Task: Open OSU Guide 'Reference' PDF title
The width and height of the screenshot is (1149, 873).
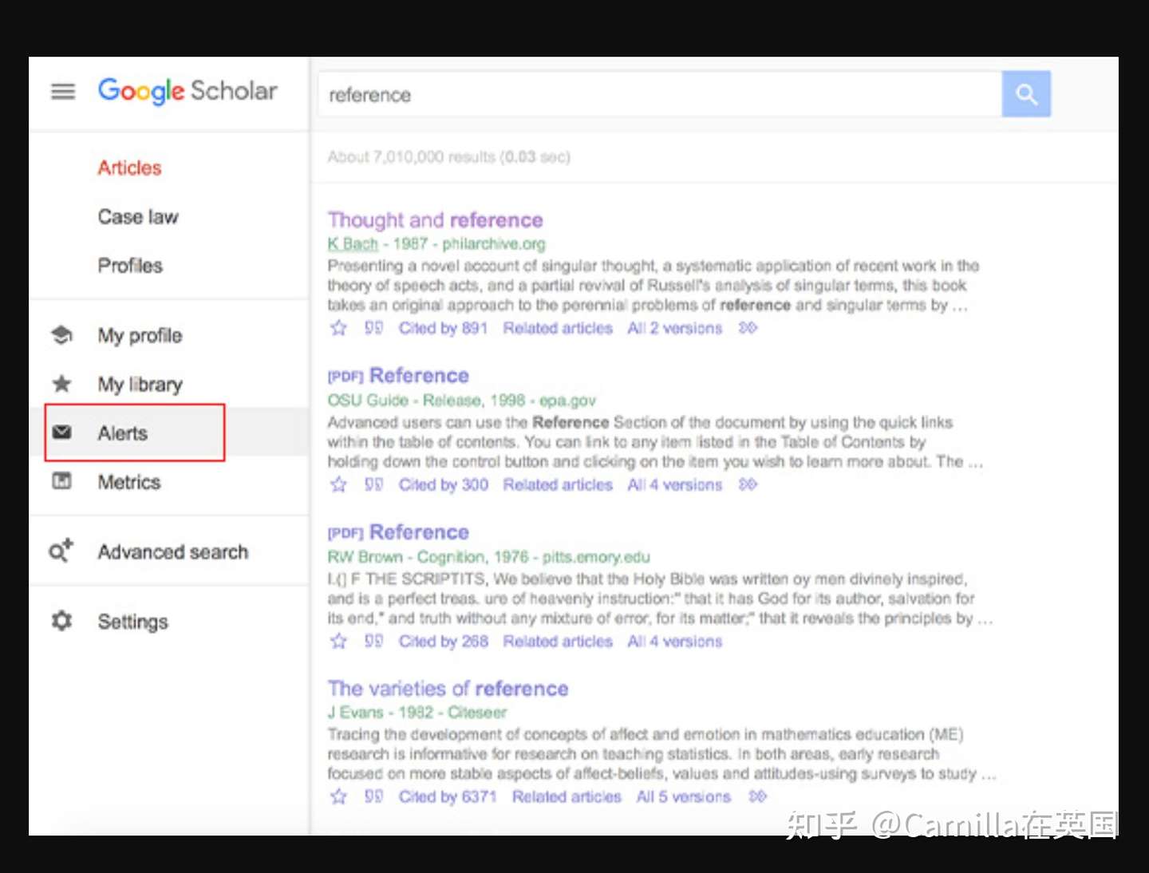Action: pos(419,375)
